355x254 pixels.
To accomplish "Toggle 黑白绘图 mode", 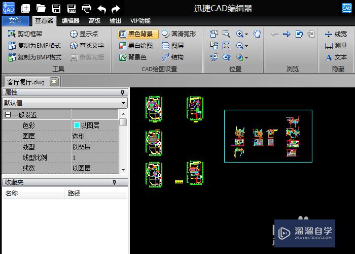I will coord(135,46).
